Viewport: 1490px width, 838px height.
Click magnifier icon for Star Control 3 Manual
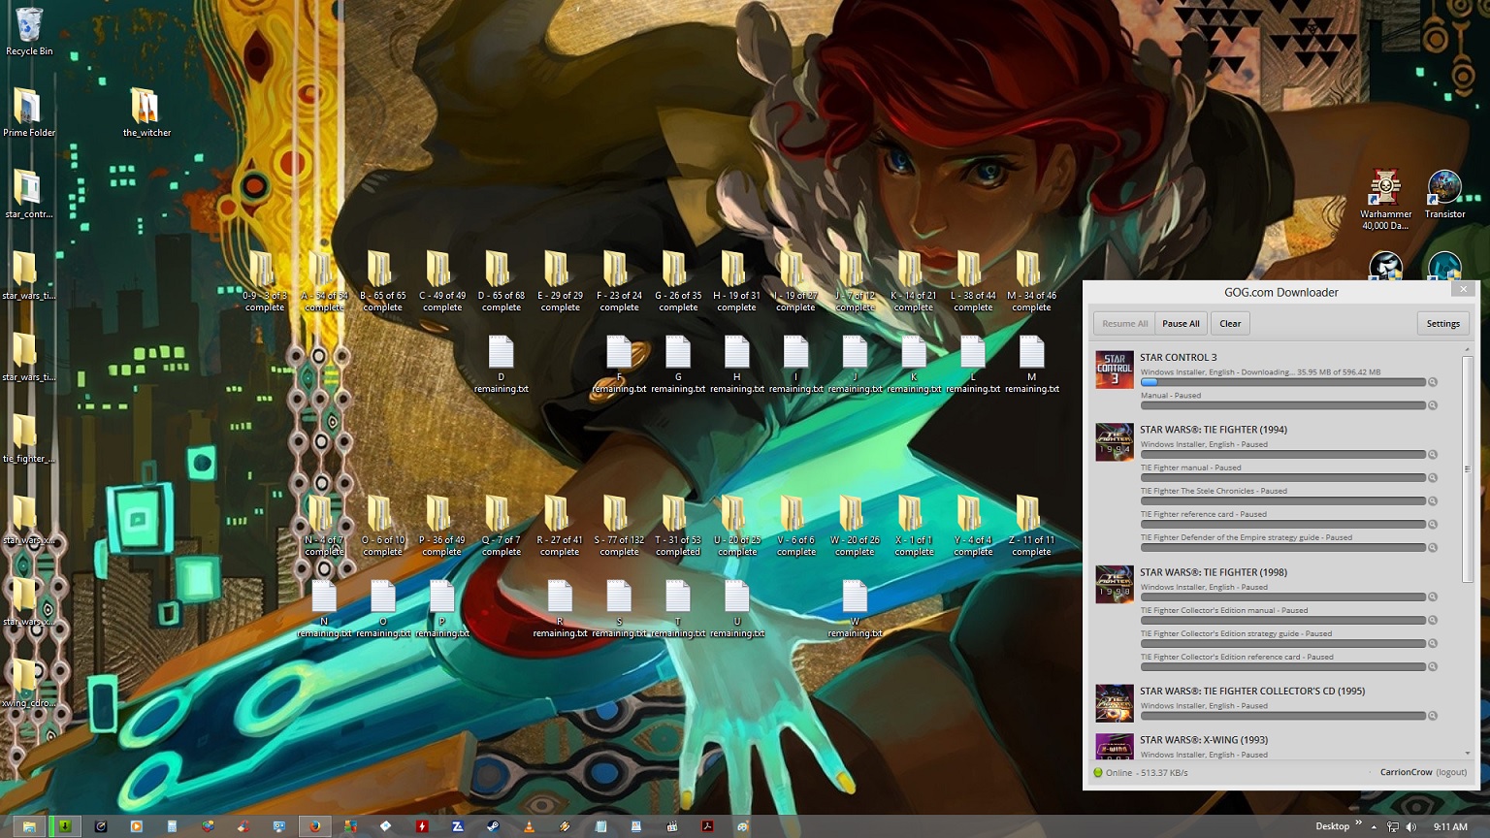click(1433, 405)
